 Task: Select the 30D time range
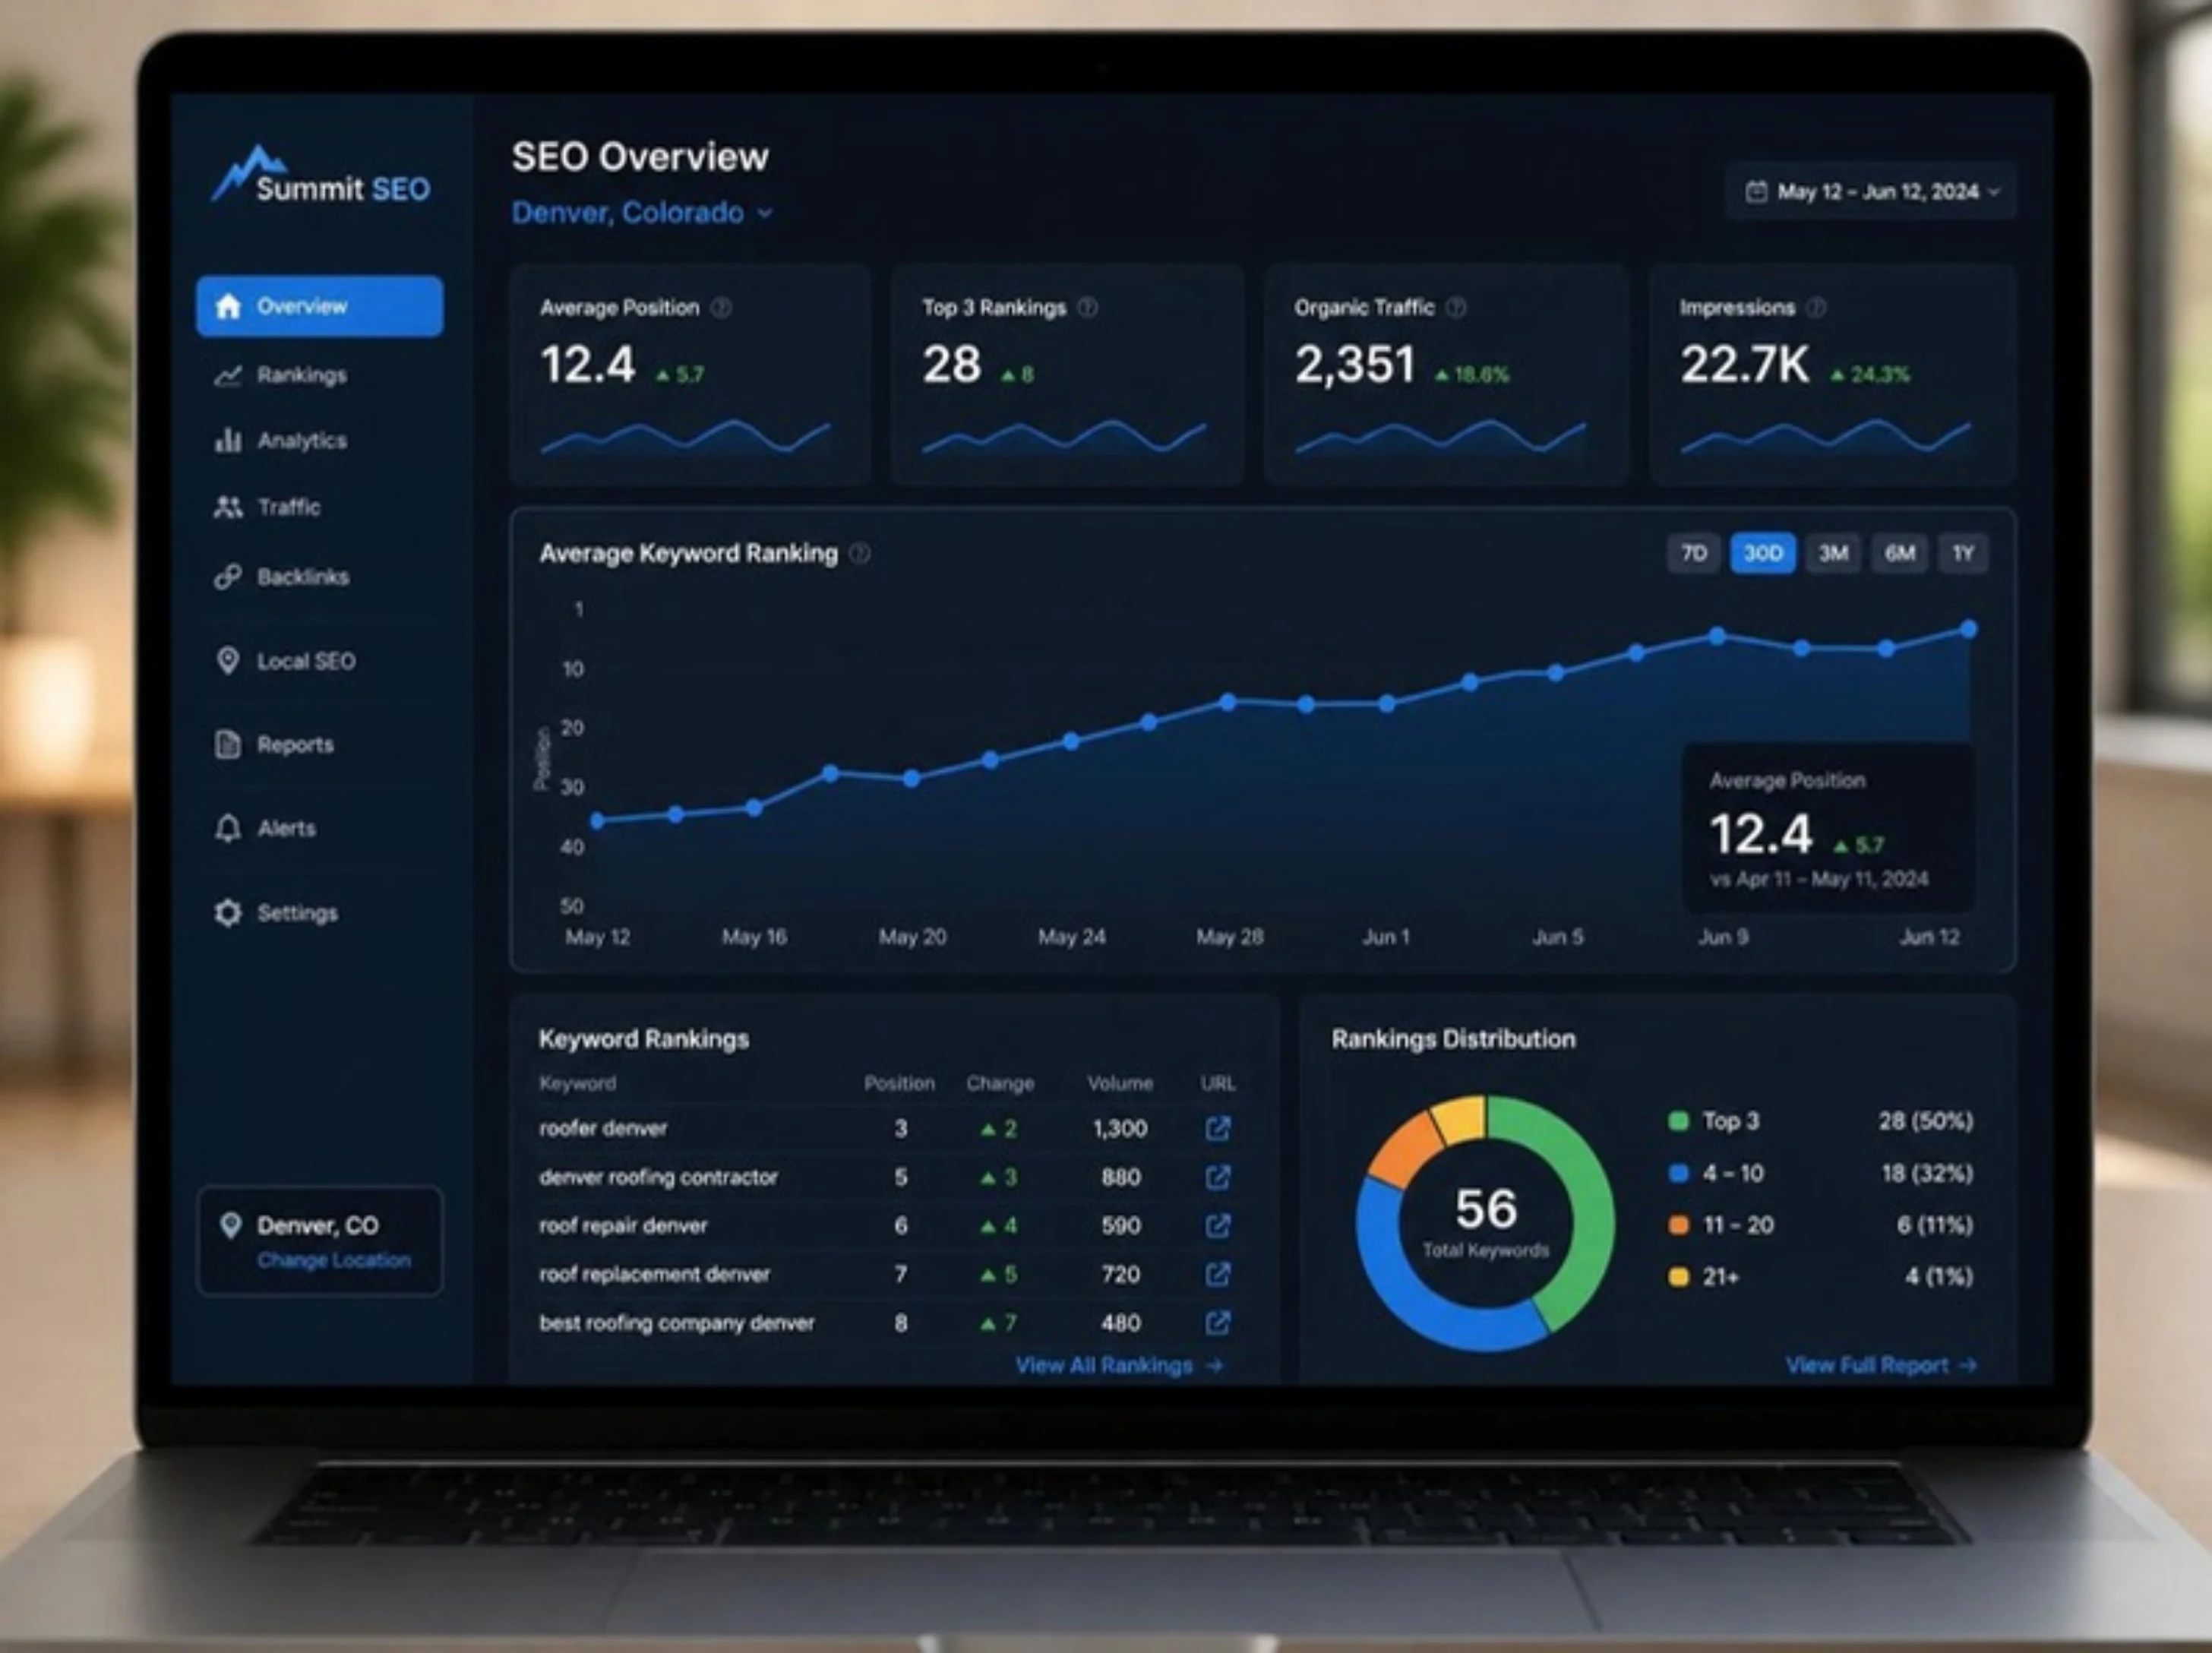coord(1763,553)
